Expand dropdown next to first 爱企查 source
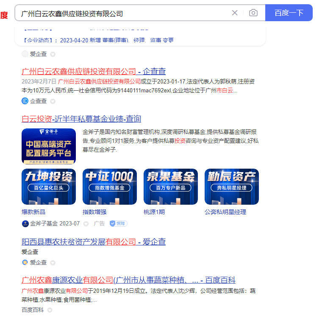This screenshot has width=325, height=317. click(x=53, y=54)
